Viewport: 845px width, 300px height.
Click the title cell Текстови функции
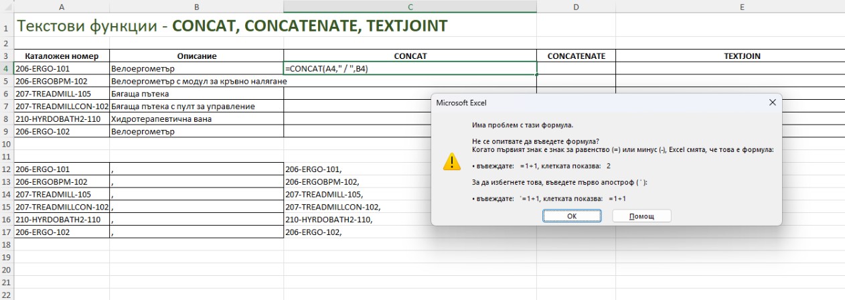pyautogui.click(x=94, y=27)
